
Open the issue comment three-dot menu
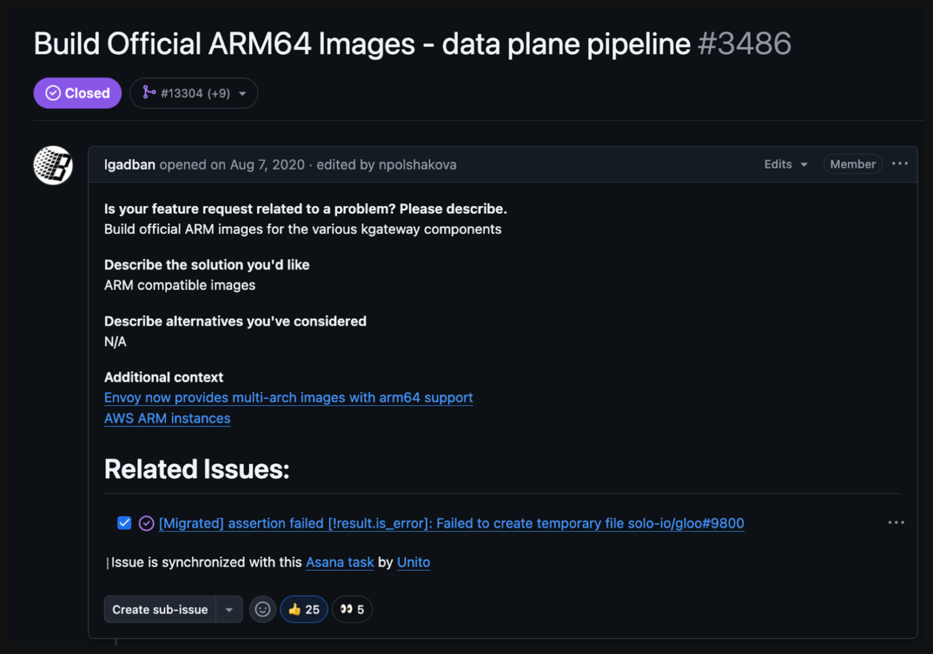tap(899, 164)
